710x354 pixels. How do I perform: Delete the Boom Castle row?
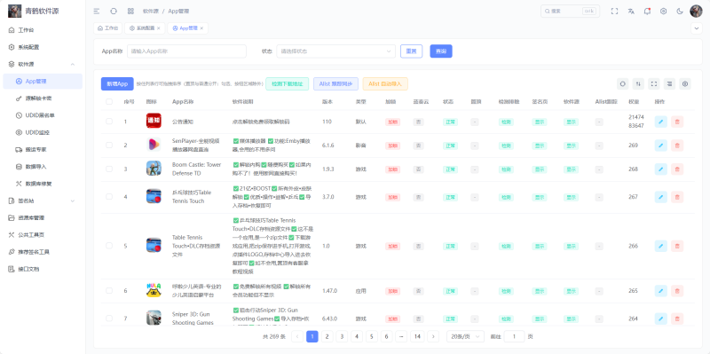point(677,169)
